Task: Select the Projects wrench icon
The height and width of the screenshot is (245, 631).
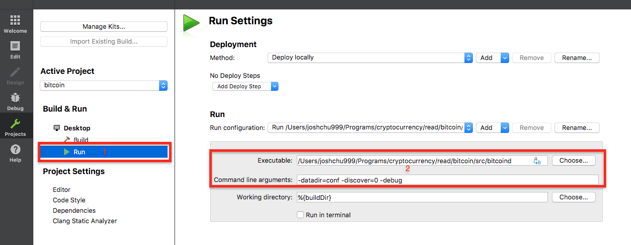Action: point(15,124)
